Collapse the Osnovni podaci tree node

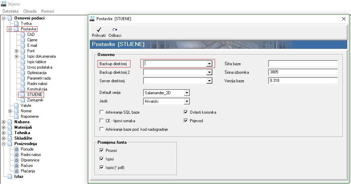click(x=4, y=18)
